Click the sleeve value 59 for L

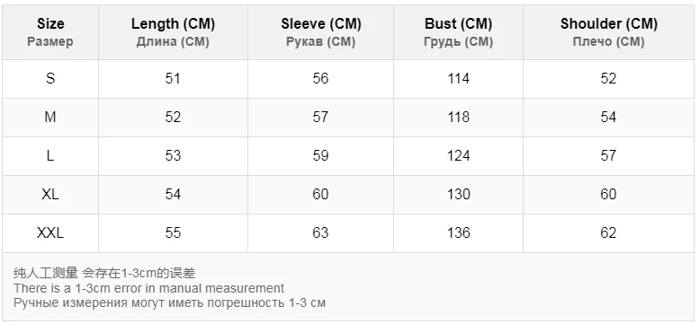pyautogui.click(x=320, y=156)
